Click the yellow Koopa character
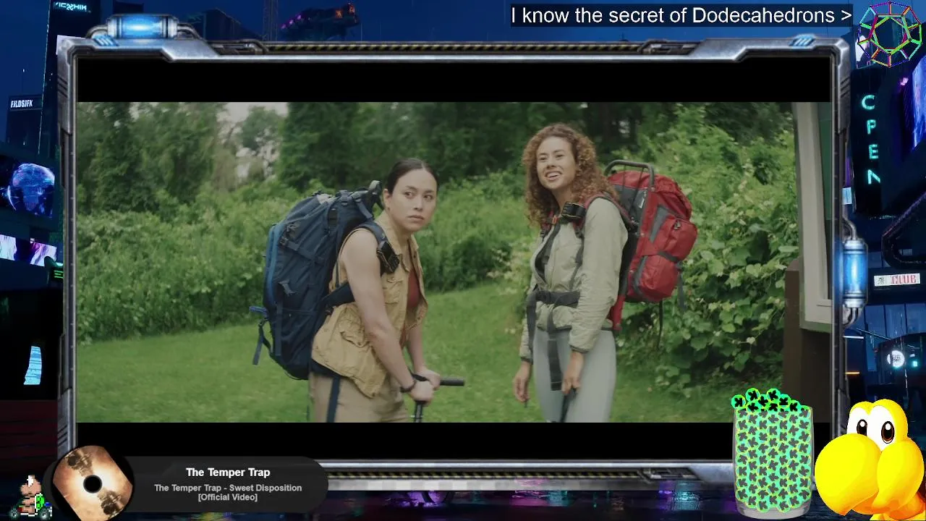 (871, 459)
